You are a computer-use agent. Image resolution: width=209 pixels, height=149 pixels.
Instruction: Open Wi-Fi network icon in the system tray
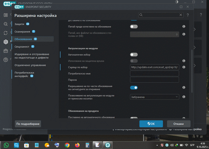click(186, 145)
